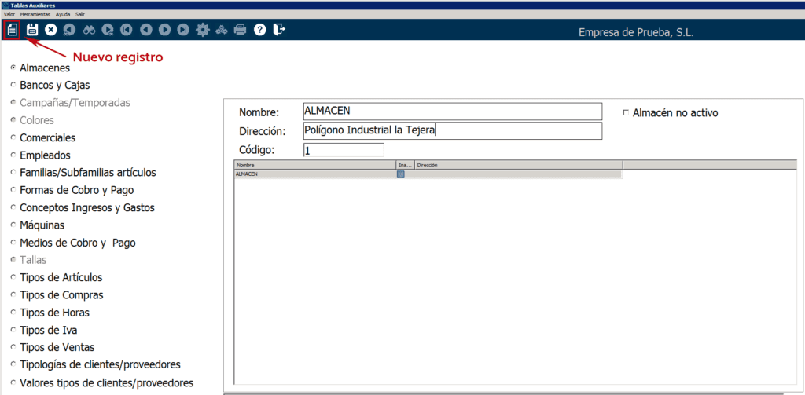Click the Nombre input field
Viewport: 805px width, 395px height.
452,112
